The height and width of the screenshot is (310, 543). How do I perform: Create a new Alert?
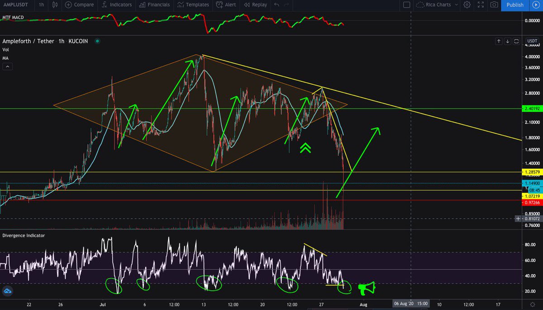point(226,5)
